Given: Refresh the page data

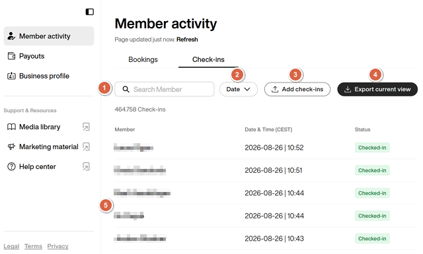Looking at the screenshot, I should (x=187, y=40).
